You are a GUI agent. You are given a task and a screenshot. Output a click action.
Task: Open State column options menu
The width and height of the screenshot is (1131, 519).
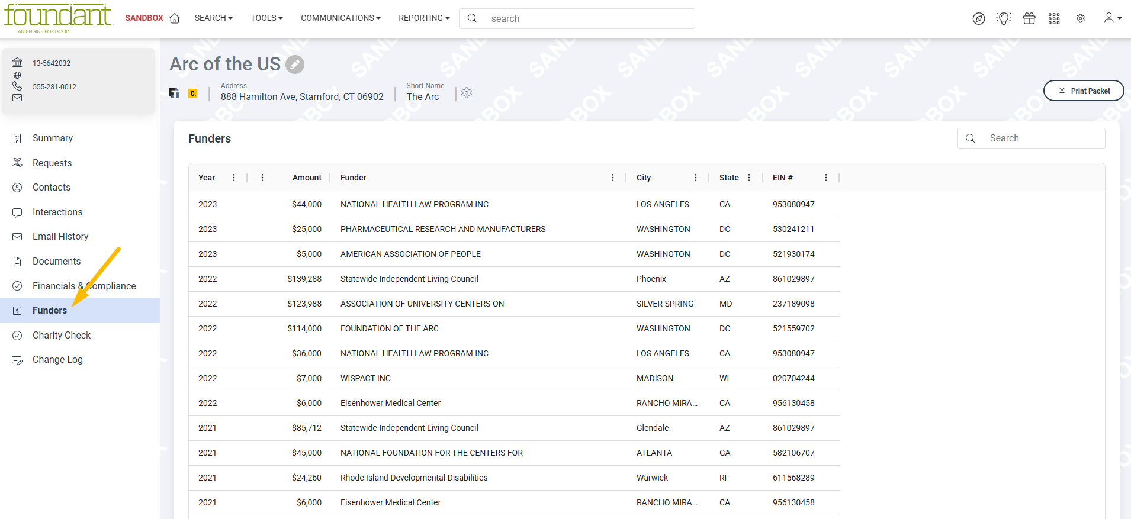pos(749,178)
